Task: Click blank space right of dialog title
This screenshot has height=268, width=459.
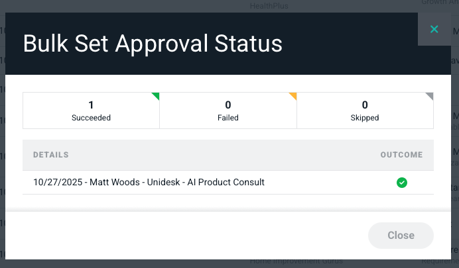Action: 352,44
